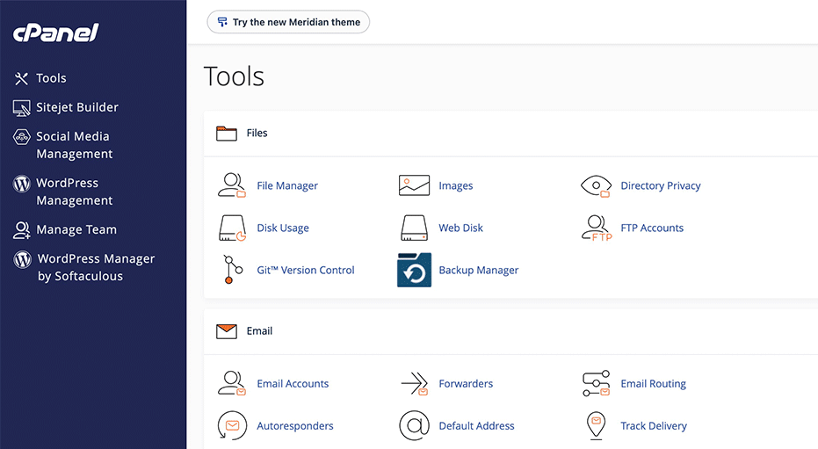
Task: Click the Sitejet Builder monitor icon
Action: pyautogui.click(x=21, y=108)
